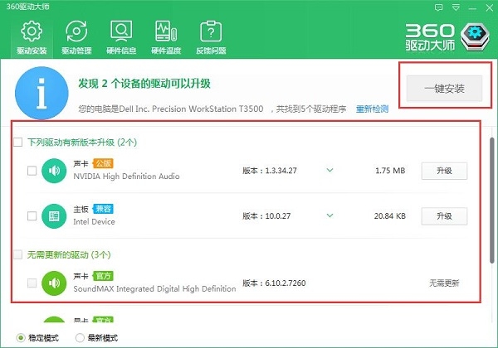Click the 360驱动大师 logo icon
Screen dimensions: 498x348
click(475, 36)
